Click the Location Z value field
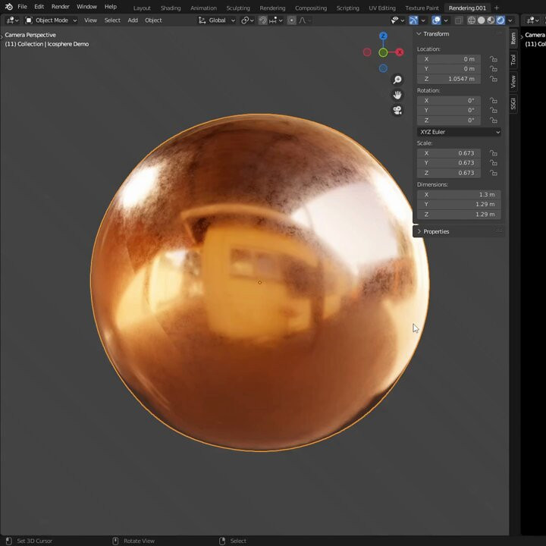This screenshot has width=546, height=546. (x=448, y=79)
